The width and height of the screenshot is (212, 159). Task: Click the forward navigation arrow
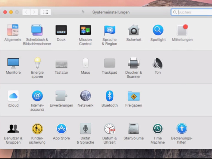pos(34,12)
